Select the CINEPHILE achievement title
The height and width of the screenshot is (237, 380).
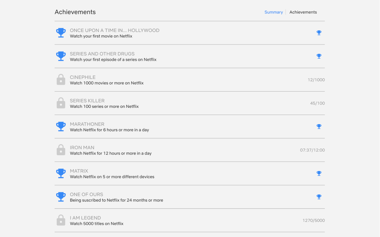(83, 77)
